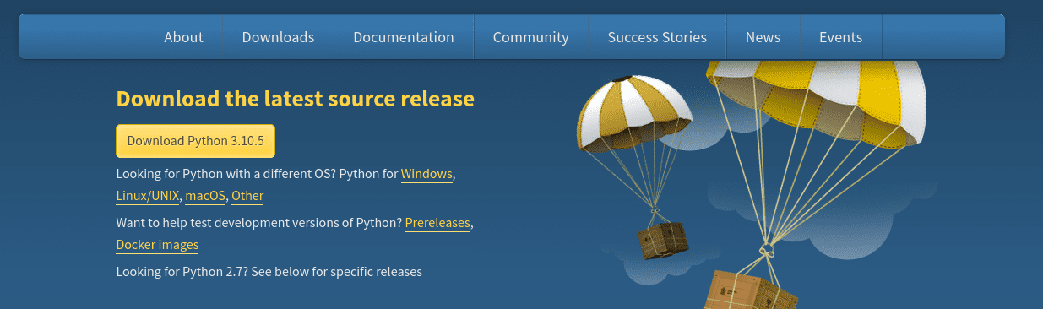This screenshot has width=1043, height=309.
Task: Follow the Linux/UNIX download link
Action: tap(148, 196)
